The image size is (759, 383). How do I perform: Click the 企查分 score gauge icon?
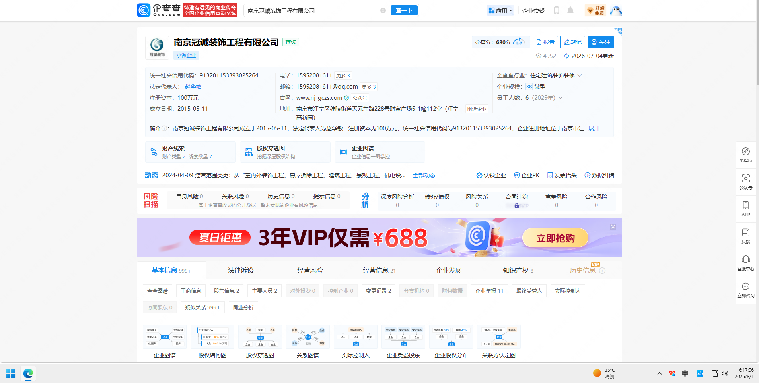pyautogui.click(x=519, y=42)
